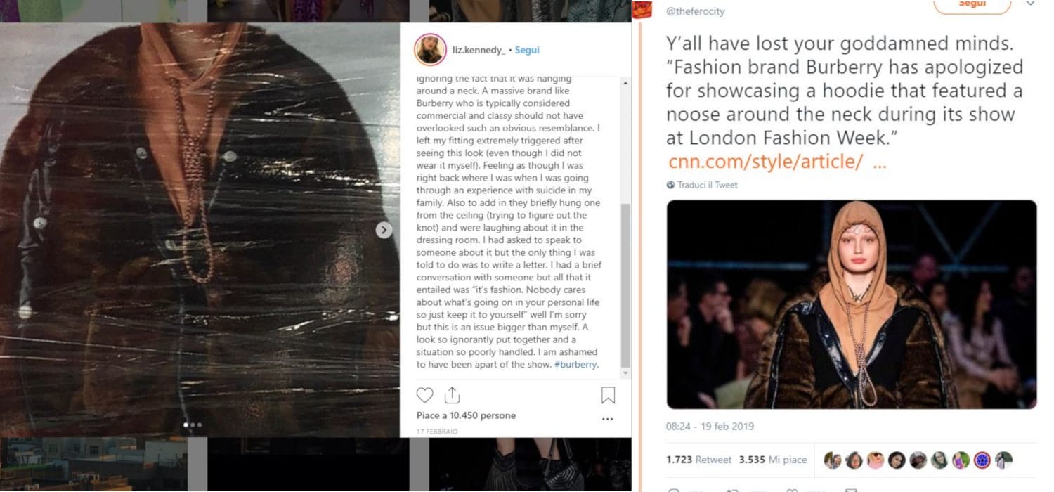The width and height of the screenshot is (1054, 492).
Task: Like the Instagram post with the heart icon
Action: coord(425,395)
